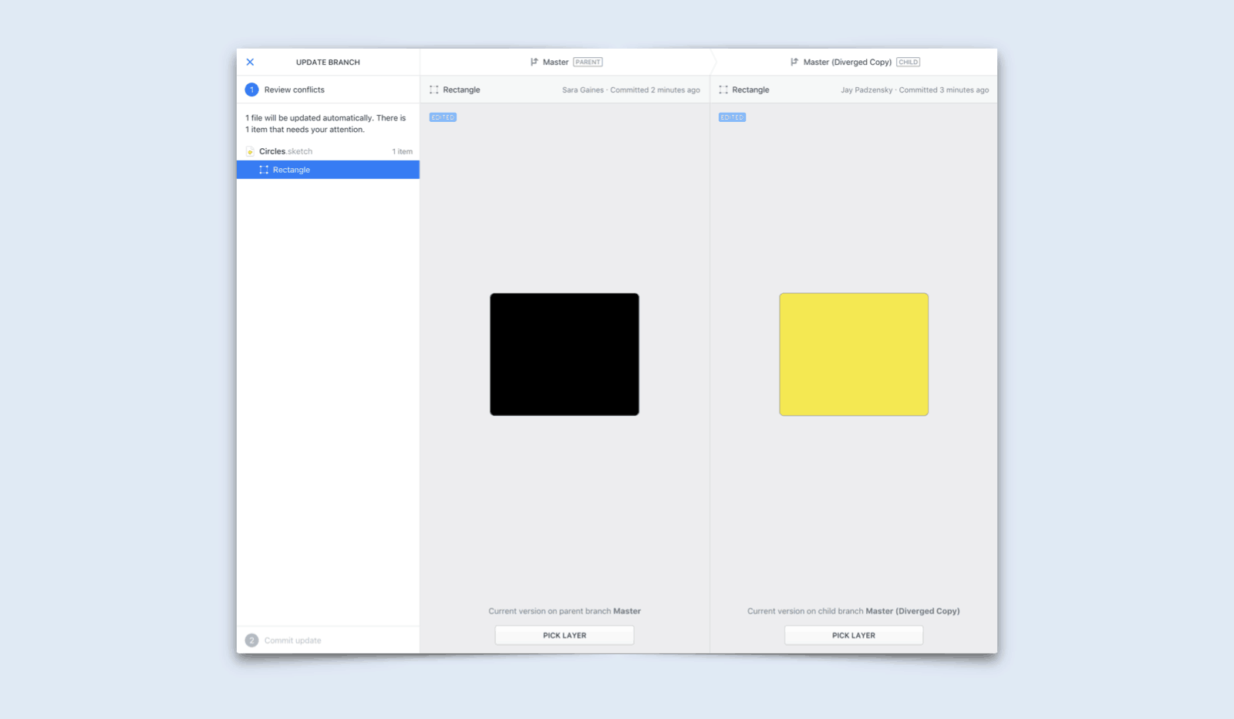This screenshot has height=719, width=1234.
Task: Click artboard icon of selected Rectangle row
Action: (264, 170)
